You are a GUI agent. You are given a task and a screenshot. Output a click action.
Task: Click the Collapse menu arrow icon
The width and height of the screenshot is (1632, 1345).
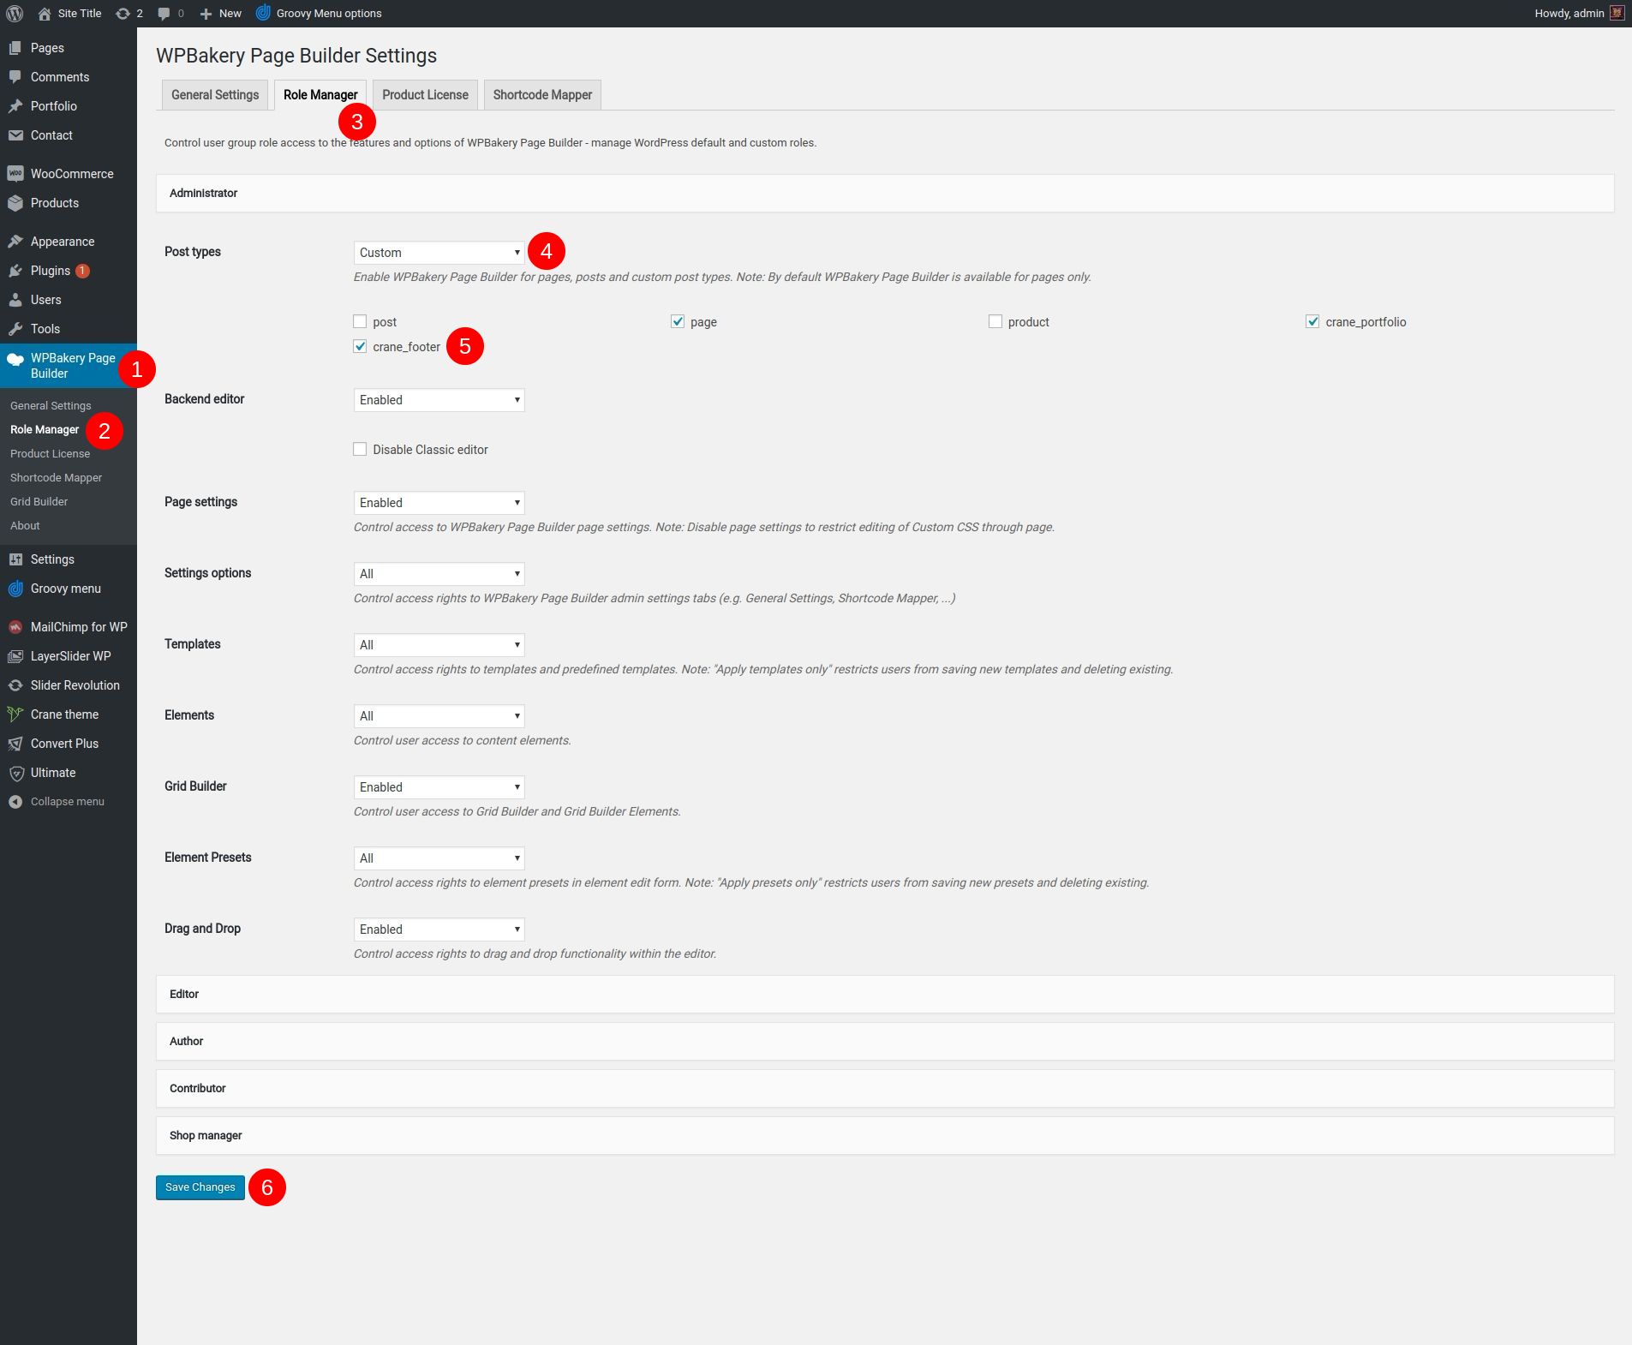tap(15, 802)
